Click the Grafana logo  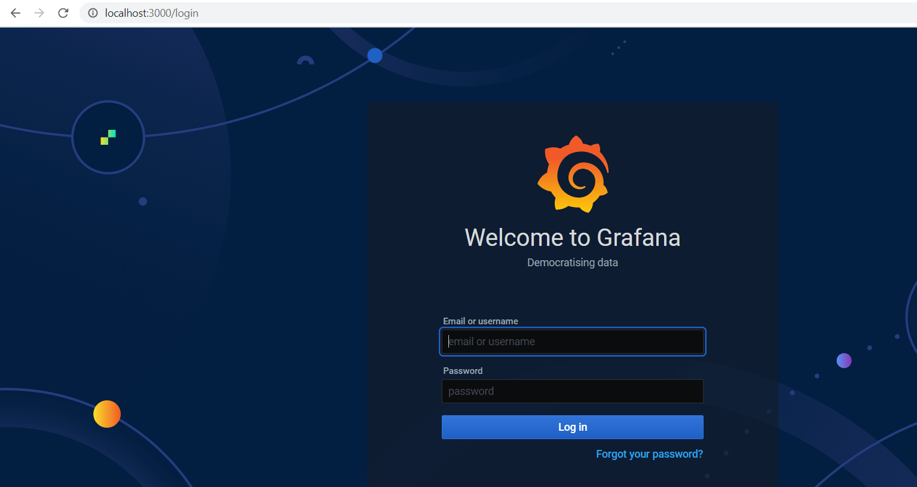pyautogui.click(x=572, y=174)
